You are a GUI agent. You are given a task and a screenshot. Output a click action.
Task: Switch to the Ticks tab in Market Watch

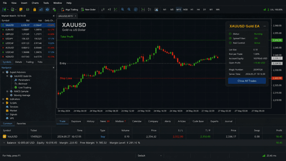click(x=40, y=62)
